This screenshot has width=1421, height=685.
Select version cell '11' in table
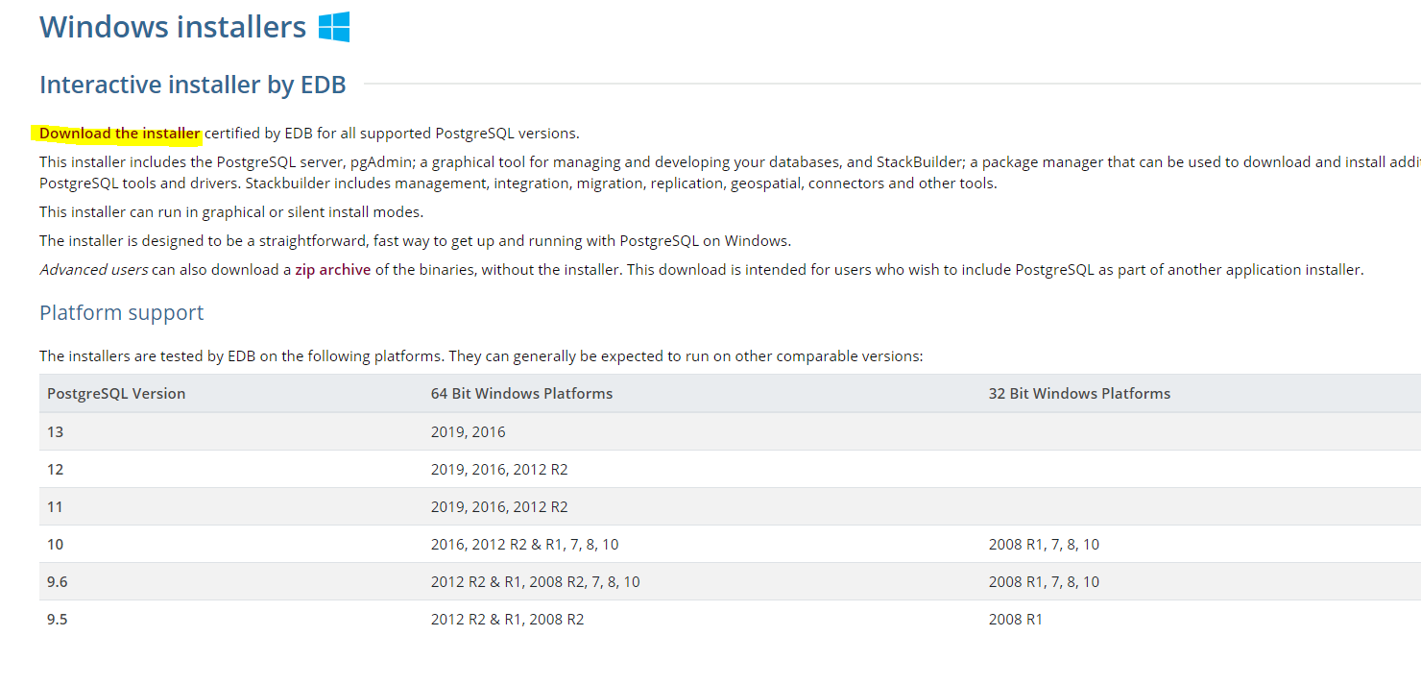(x=56, y=506)
